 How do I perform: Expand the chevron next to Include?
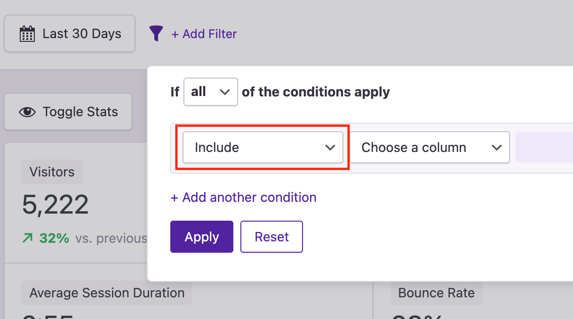[330, 147]
